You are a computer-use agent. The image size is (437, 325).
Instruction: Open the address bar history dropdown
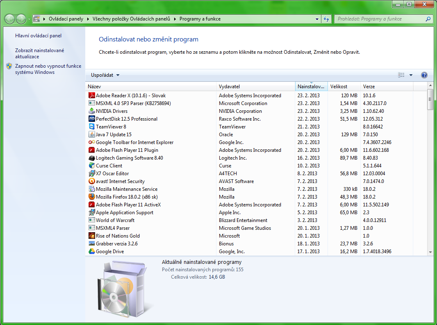click(x=317, y=19)
